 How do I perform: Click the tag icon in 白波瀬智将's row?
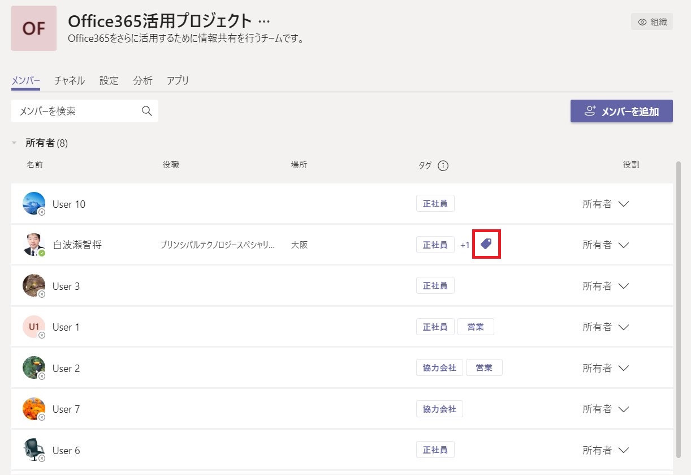coord(486,244)
